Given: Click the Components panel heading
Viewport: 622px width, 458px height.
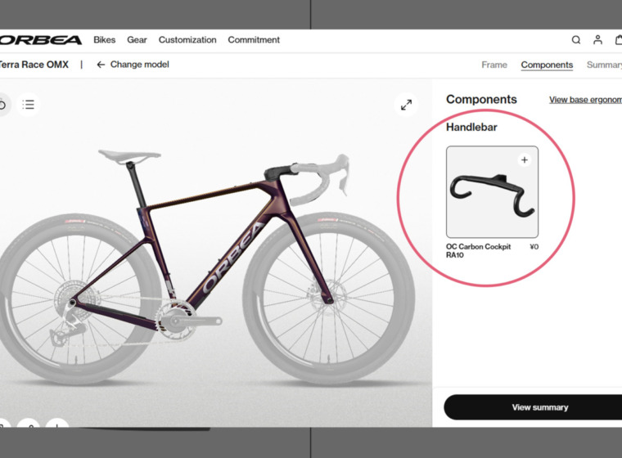Looking at the screenshot, I should click(x=481, y=99).
